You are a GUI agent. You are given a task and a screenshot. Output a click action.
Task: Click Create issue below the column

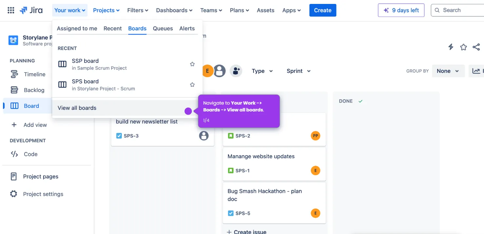click(247, 231)
